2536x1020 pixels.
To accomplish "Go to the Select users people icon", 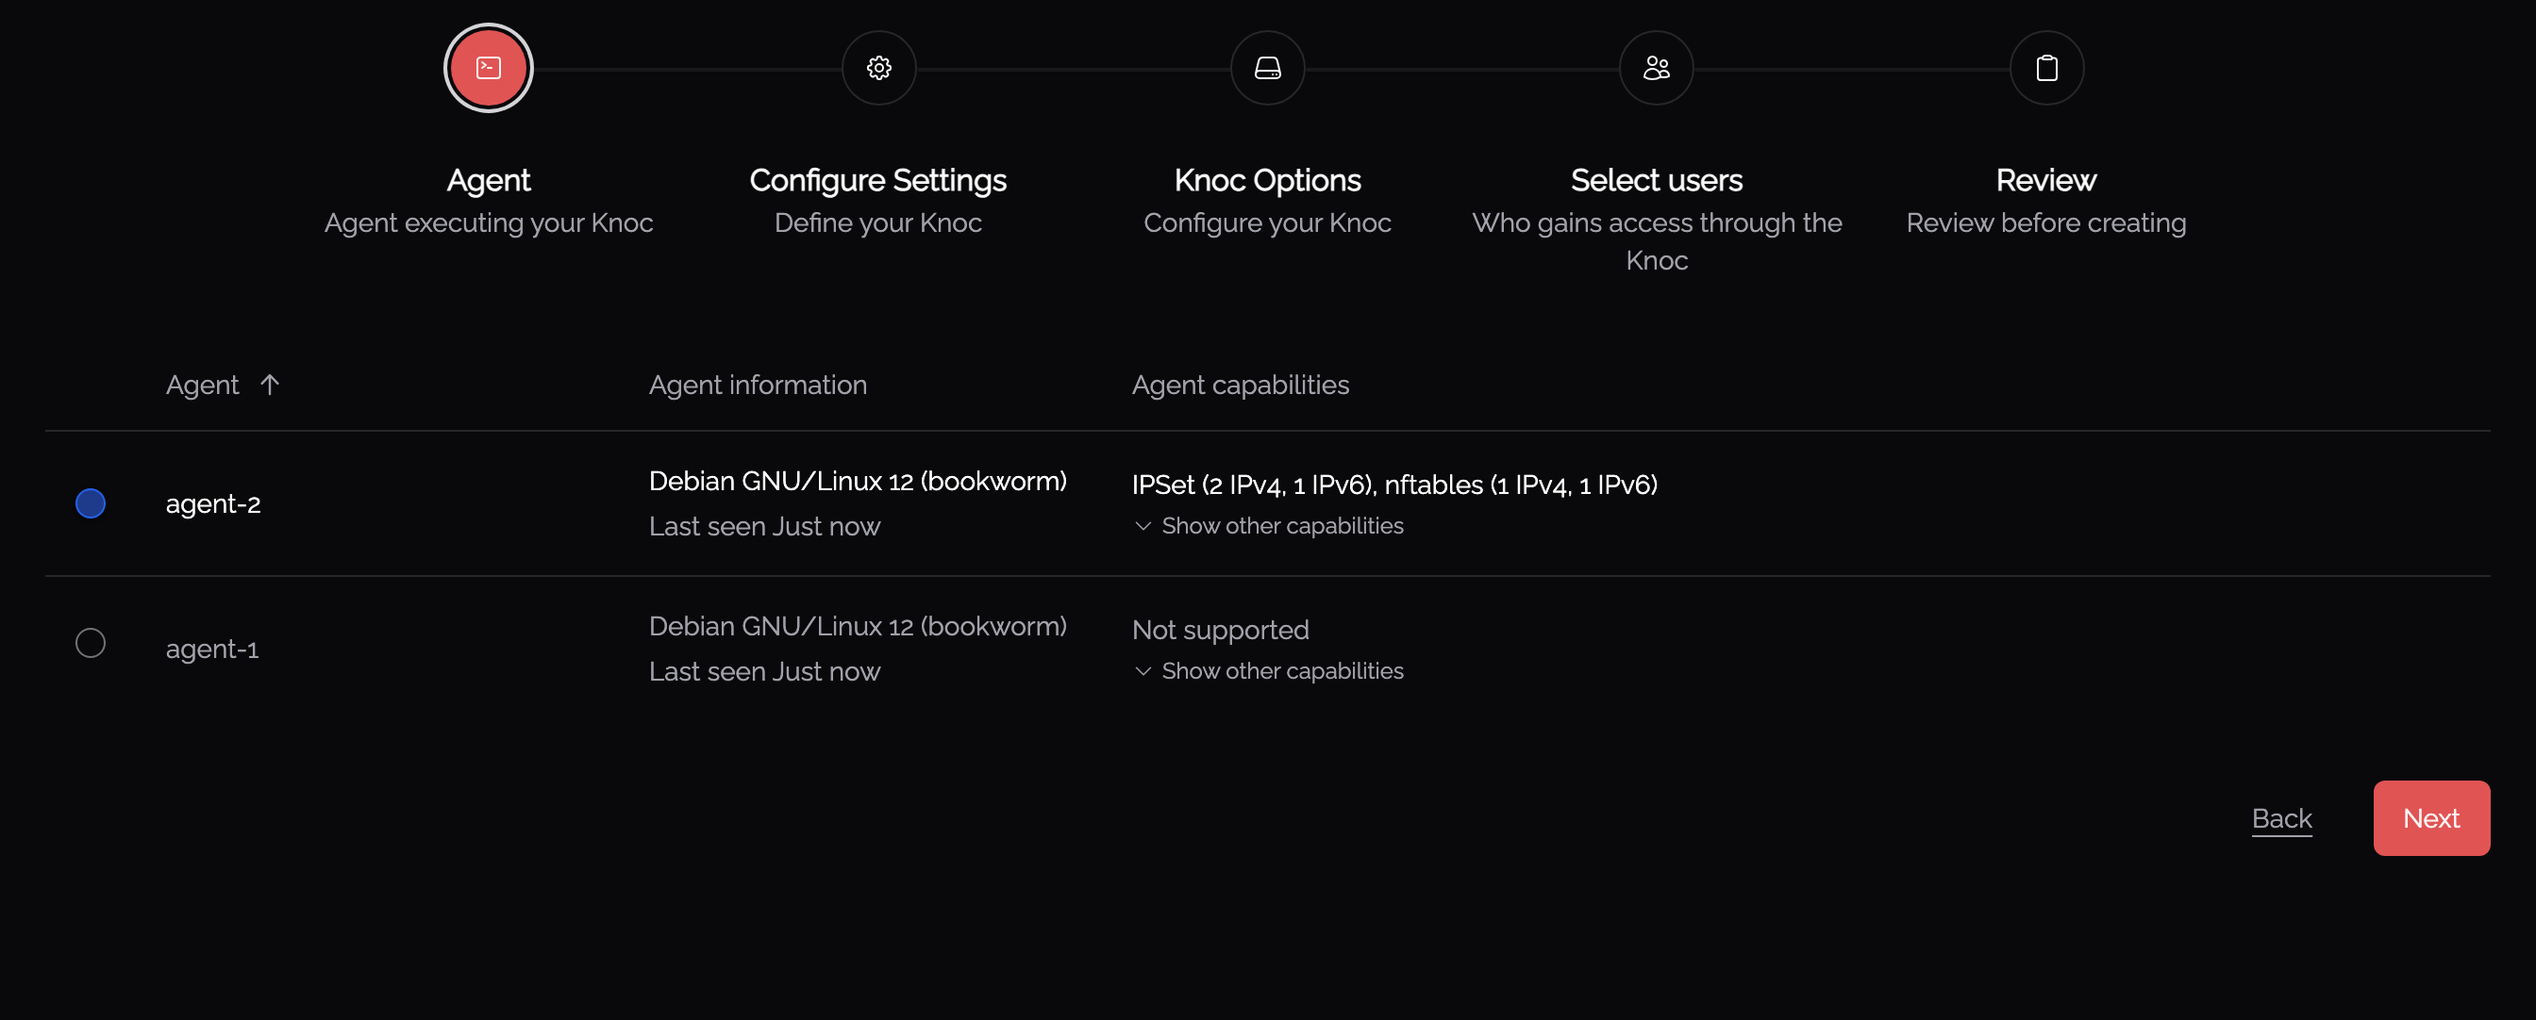I will 1656,68.
